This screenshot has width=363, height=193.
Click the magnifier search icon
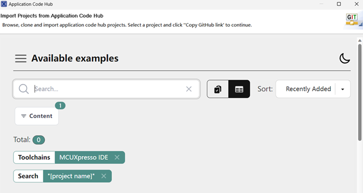pos(24,89)
